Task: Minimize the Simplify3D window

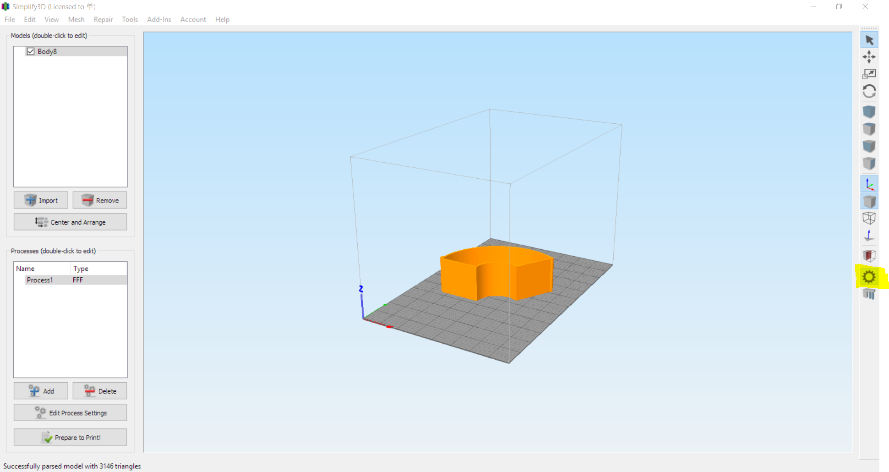Action: (813, 6)
